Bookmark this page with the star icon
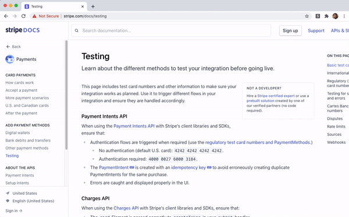The width and height of the screenshot is (349, 217). click(x=307, y=16)
